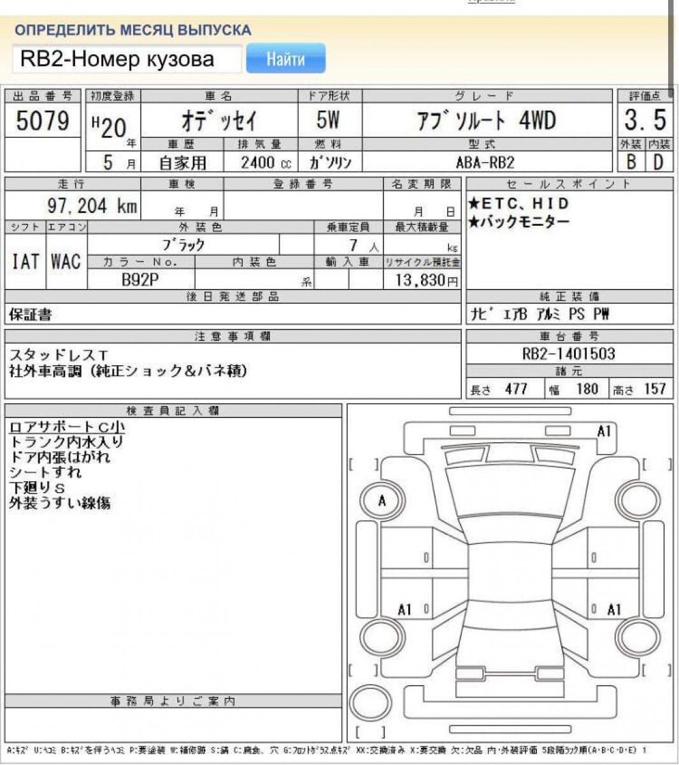Click the ドア内張はがれ inspector note
The image size is (679, 765).
pyautogui.click(x=60, y=457)
